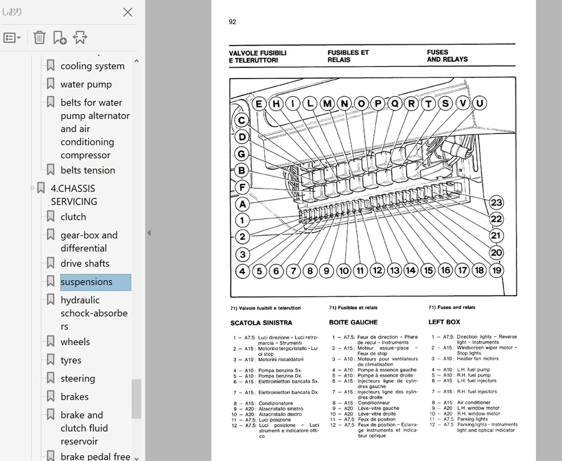Delete the selected bookmark with trash icon
Viewport: 562px width, 461px height.
coord(39,37)
